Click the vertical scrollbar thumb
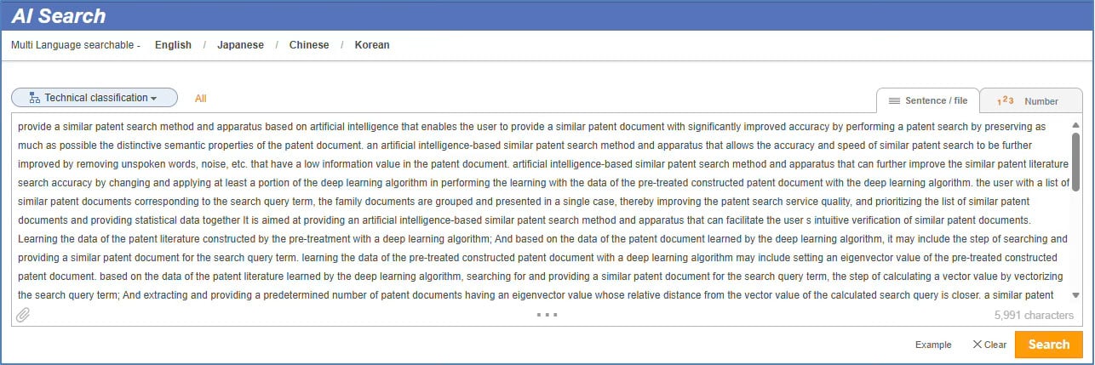The height and width of the screenshot is (365, 1095). (x=1075, y=162)
